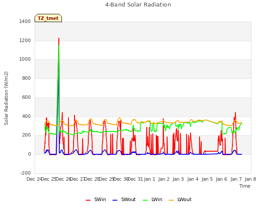This screenshot has width=277, height=208.
Task: Click the -200 y-axis label
Action: tap(26, 173)
